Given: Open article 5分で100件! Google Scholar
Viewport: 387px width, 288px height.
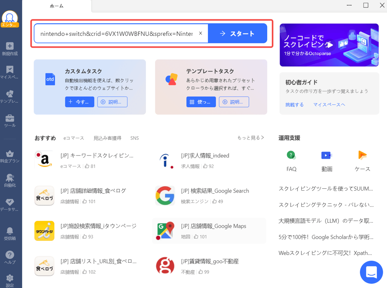Looking at the screenshot, I should tap(326, 237).
